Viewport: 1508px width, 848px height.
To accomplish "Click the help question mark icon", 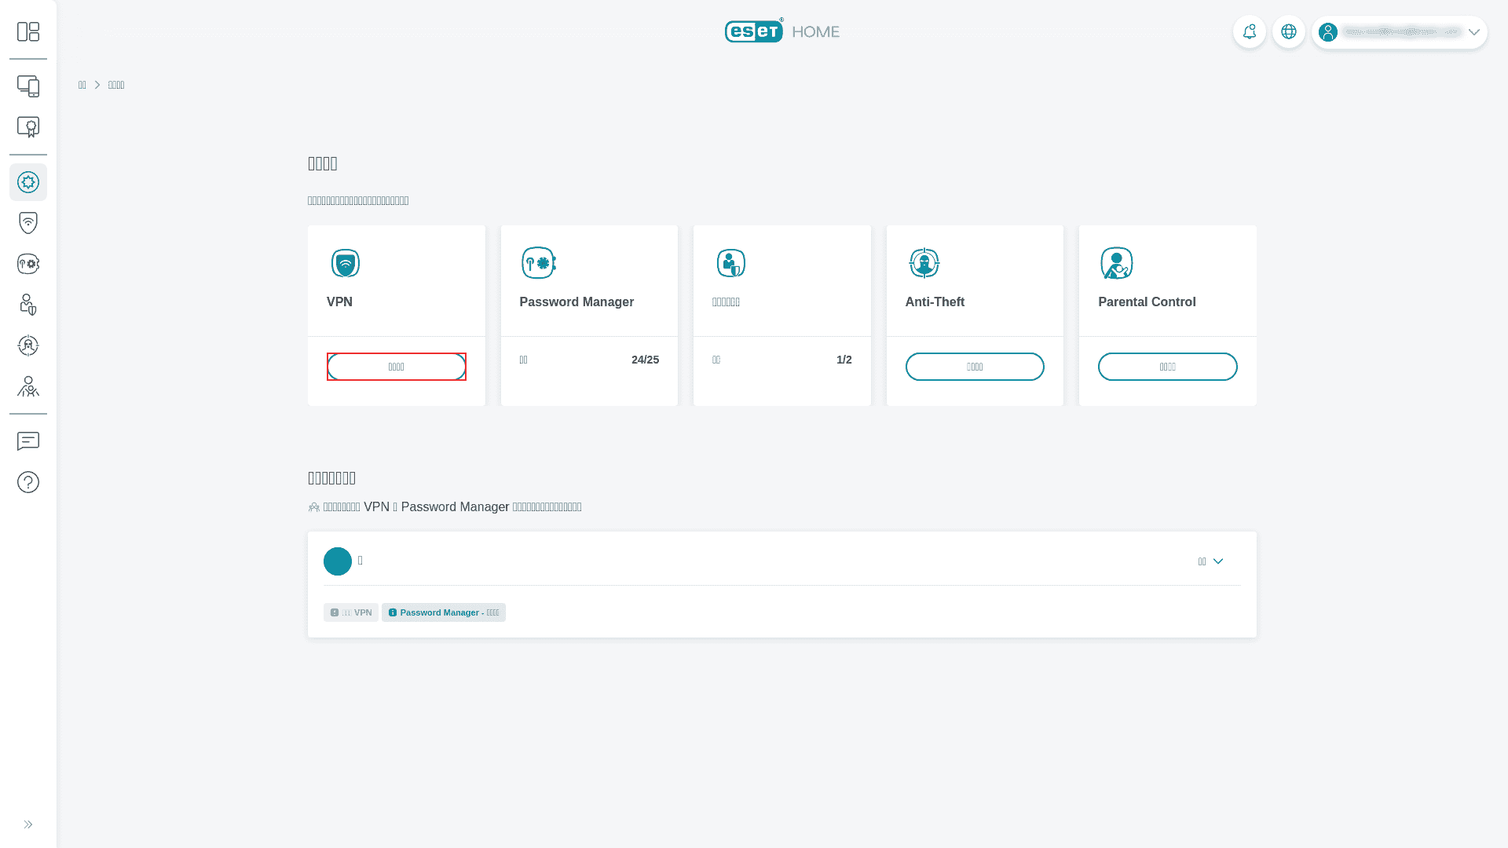I will pyautogui.click(x=28, y=482).
